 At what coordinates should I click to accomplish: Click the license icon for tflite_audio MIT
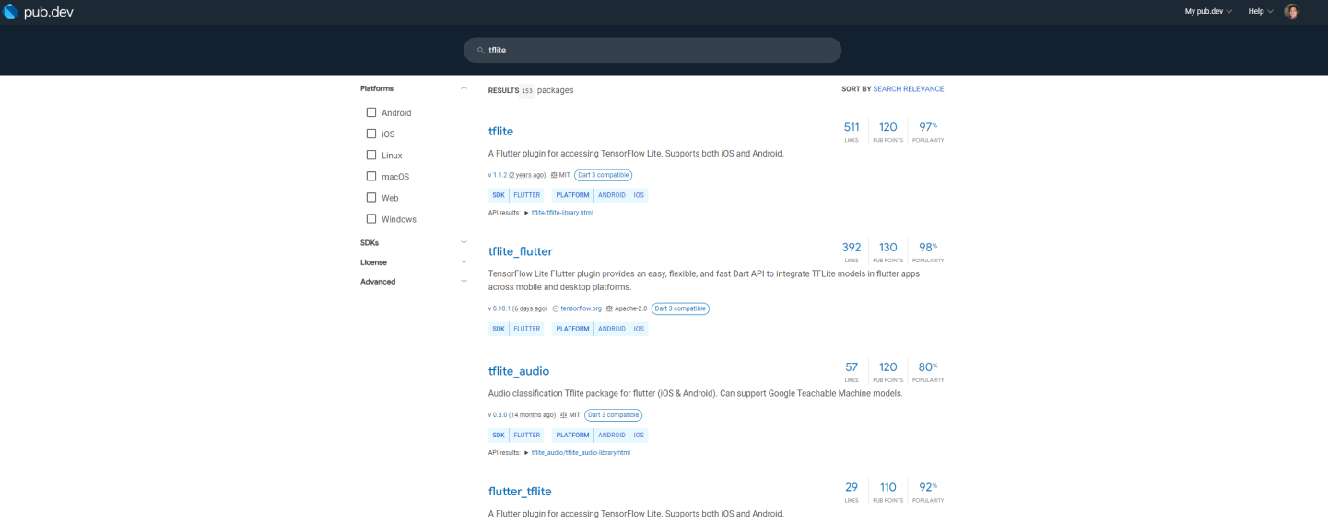(563, 415)
